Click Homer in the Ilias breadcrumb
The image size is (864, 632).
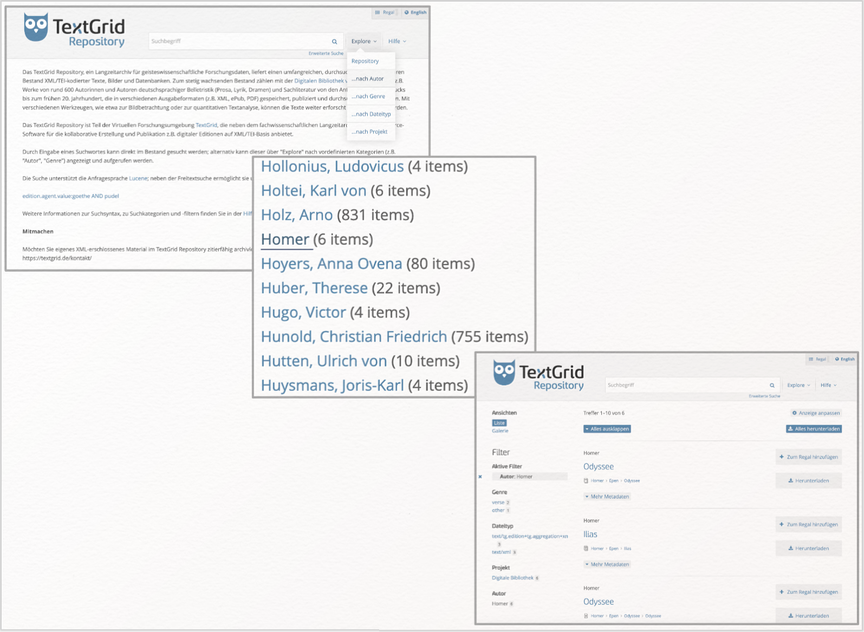click(x=597, y=549)
